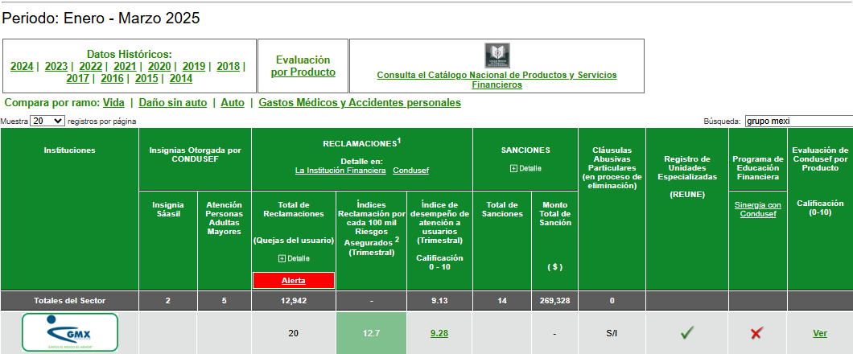Click the S/I value in GMX row
Screen dimensions: 853x354
(x=612, y=333)
